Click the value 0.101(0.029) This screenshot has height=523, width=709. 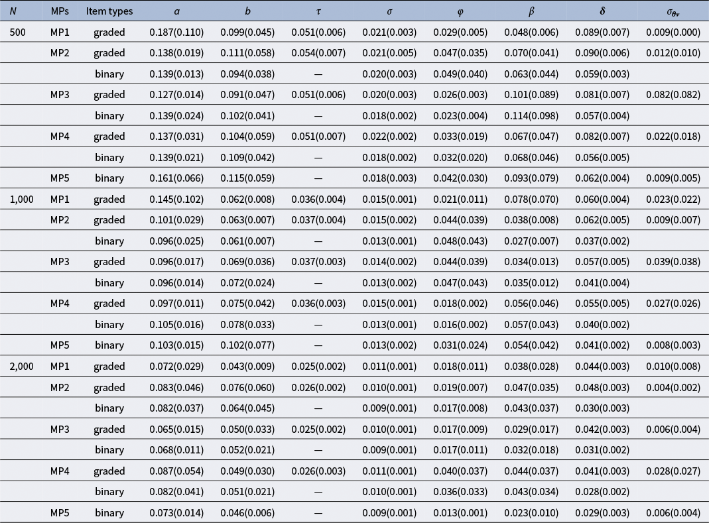click(177, 219)
